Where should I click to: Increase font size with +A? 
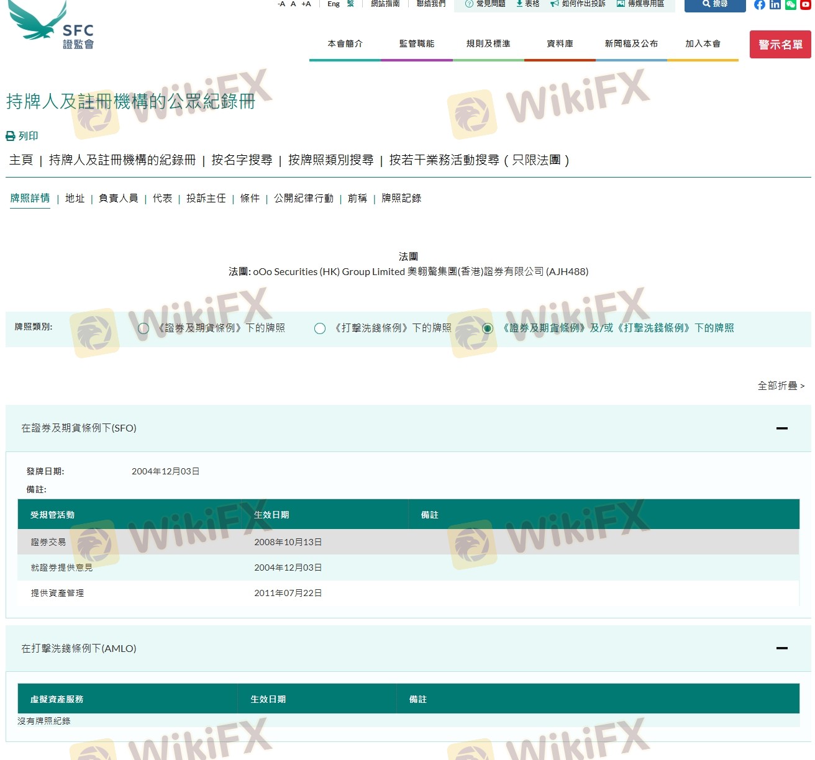pyautogui.click(x=306, y=4)
